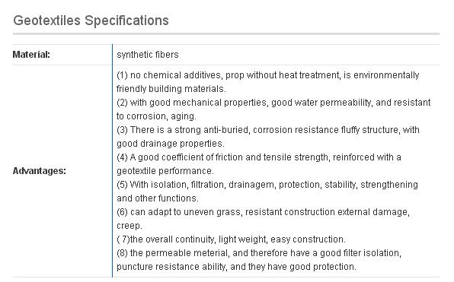Screen dimensions: 454x282
Task: Click the Geotextiles Specifications heading
Action: click(x=91, y=21)
